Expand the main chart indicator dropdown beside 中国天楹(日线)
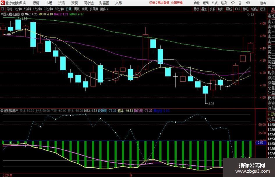The height and width of the screenshot is (177, 275). [22, 14]
